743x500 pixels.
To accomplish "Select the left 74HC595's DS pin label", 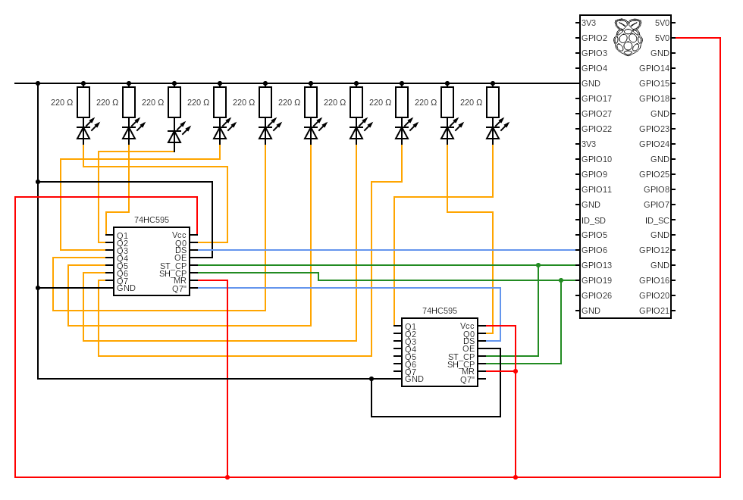I will click(180, 250).
